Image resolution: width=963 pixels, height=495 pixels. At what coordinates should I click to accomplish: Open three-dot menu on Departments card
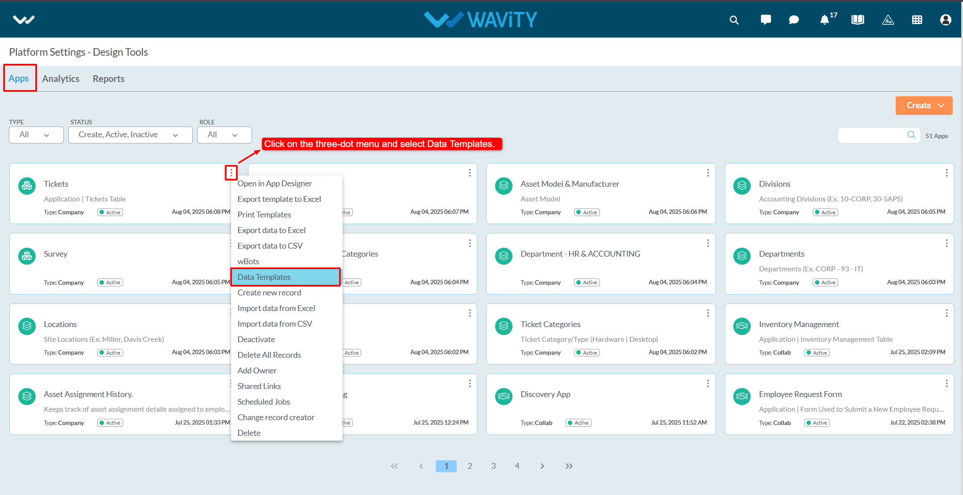coord(946,243)
